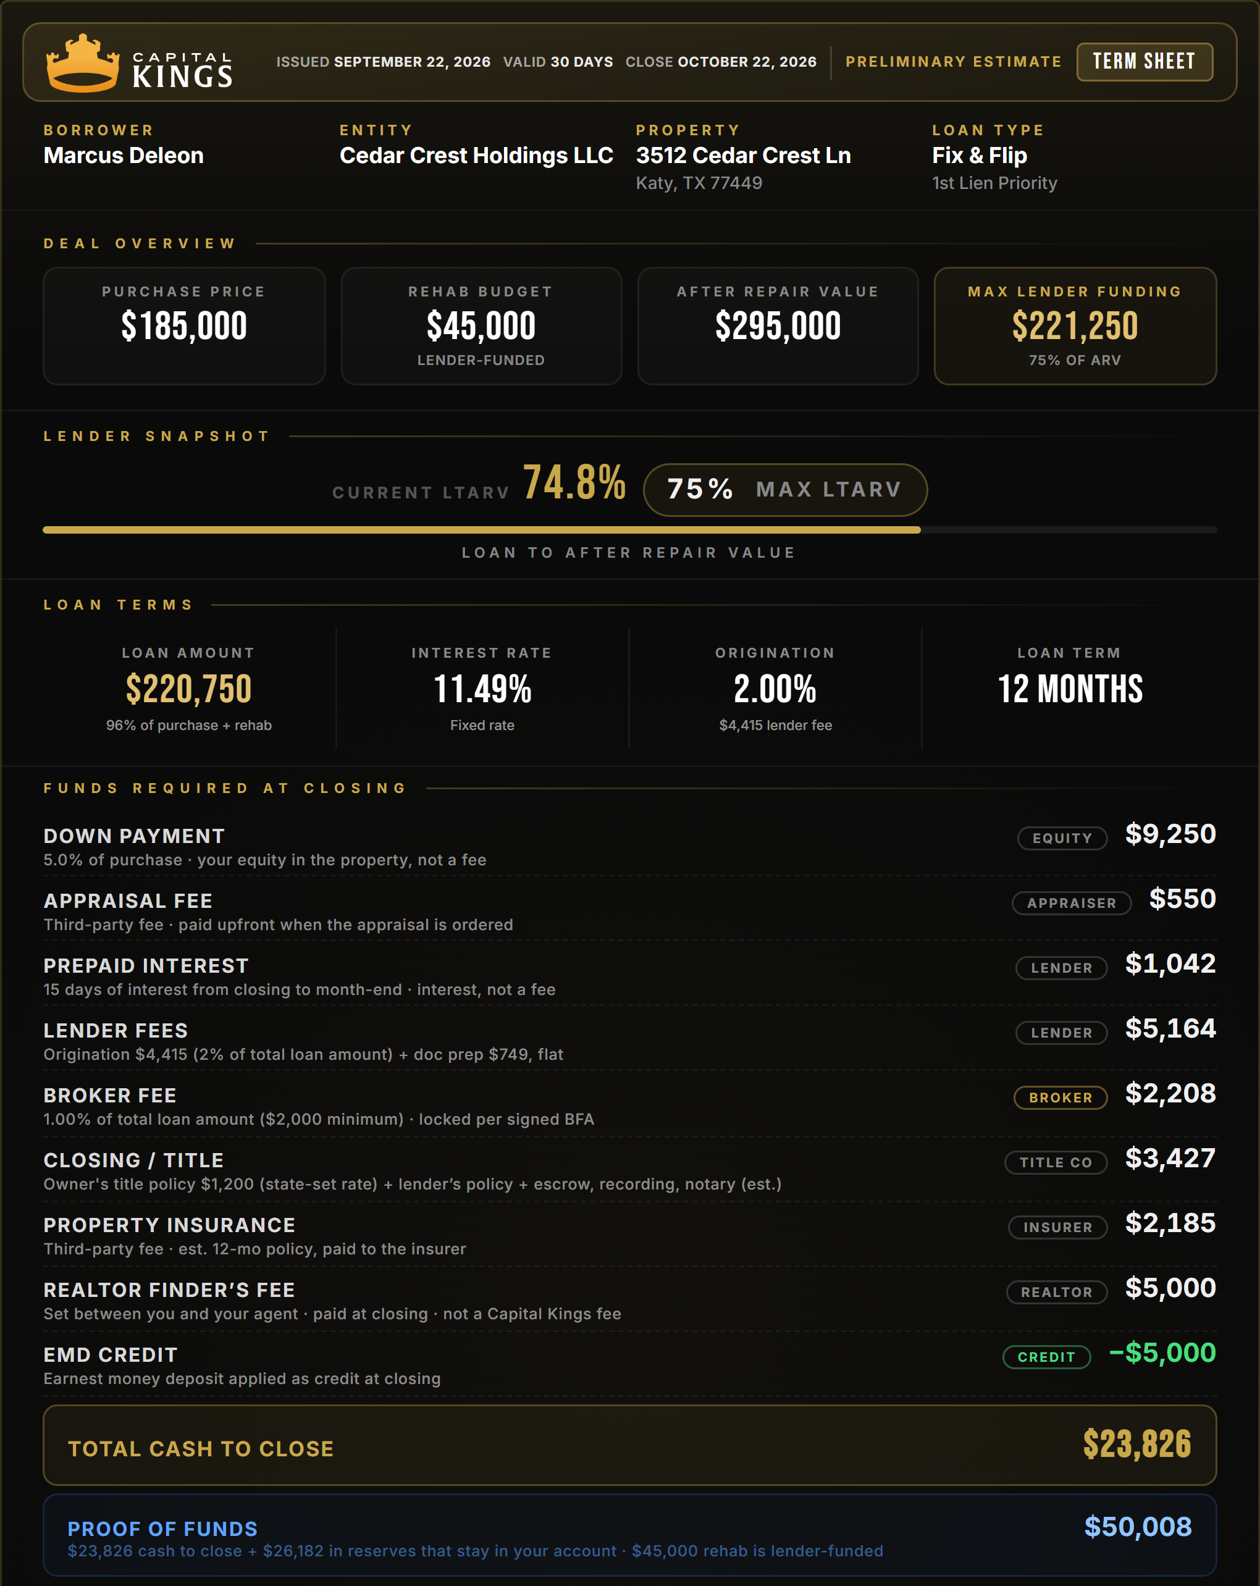Viewport: 1260px width, 1586px height.
Task: Select the After Repair Value card
Action: coord(778,326)
